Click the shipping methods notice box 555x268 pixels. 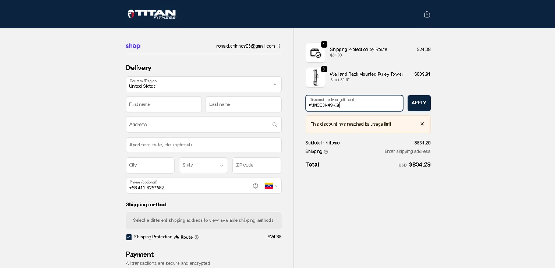pyautogui.click(x=203, y=220)
